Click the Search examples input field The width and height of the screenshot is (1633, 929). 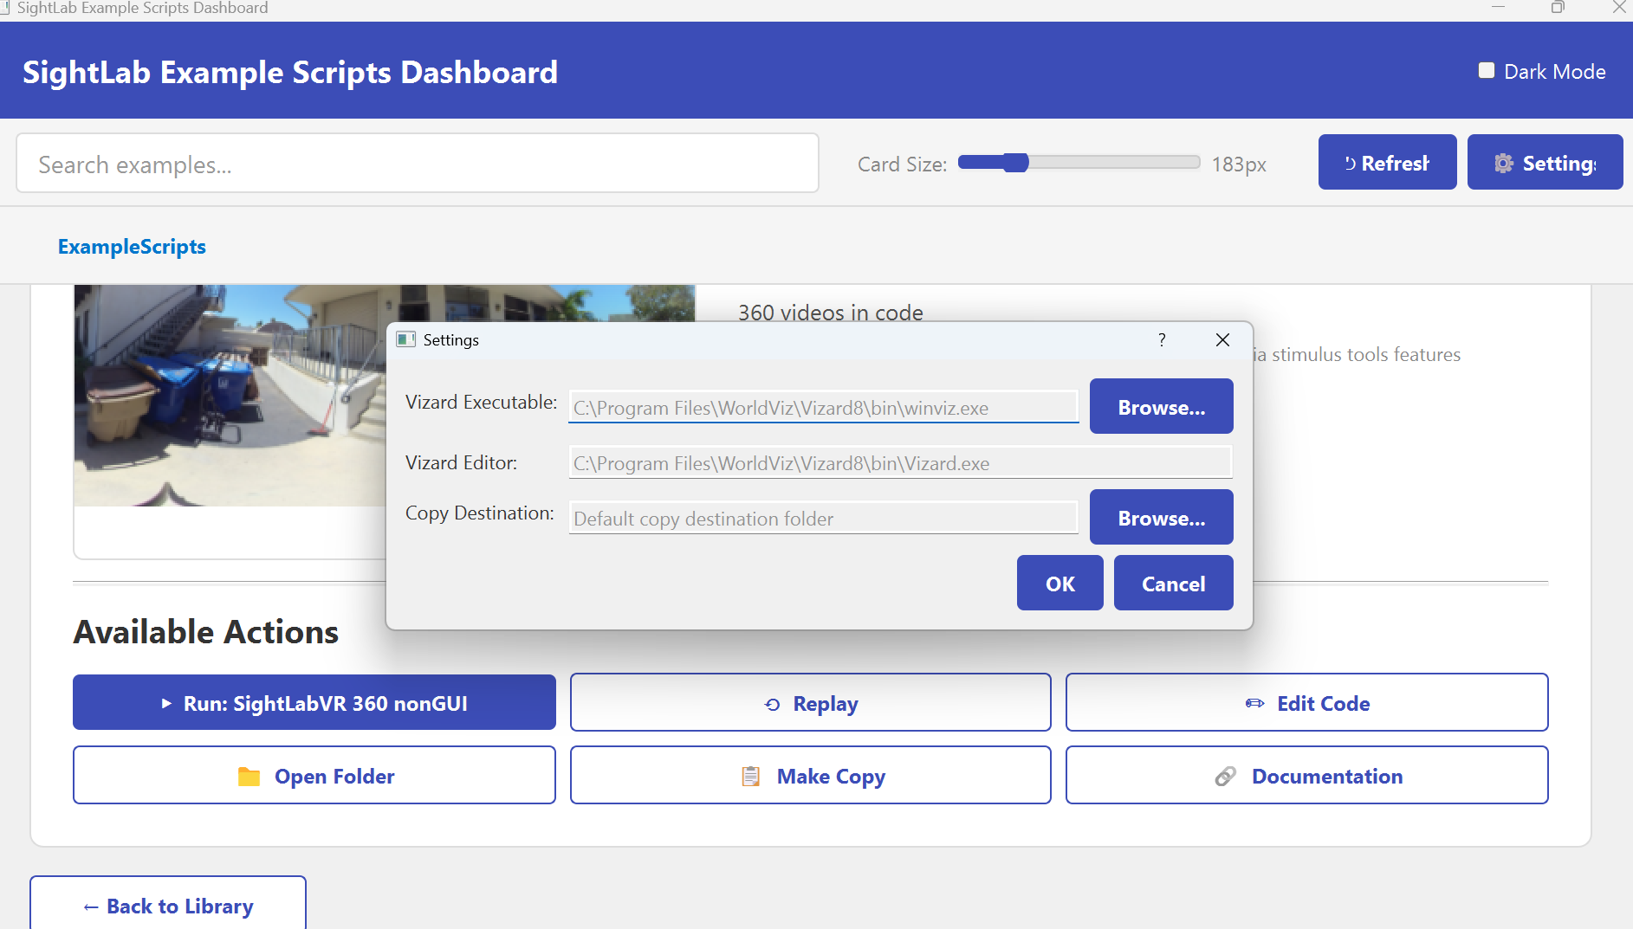417,164
